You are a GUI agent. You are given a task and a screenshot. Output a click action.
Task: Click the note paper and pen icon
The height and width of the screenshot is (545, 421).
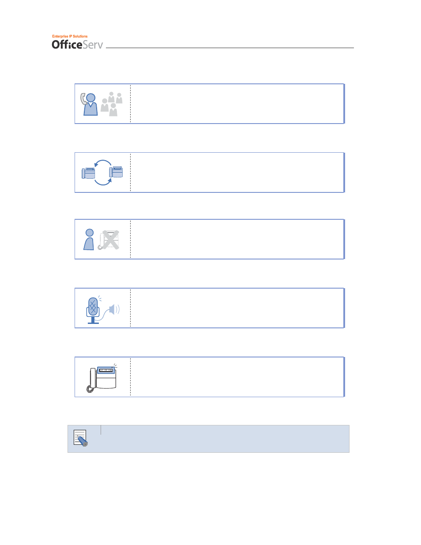81,438
